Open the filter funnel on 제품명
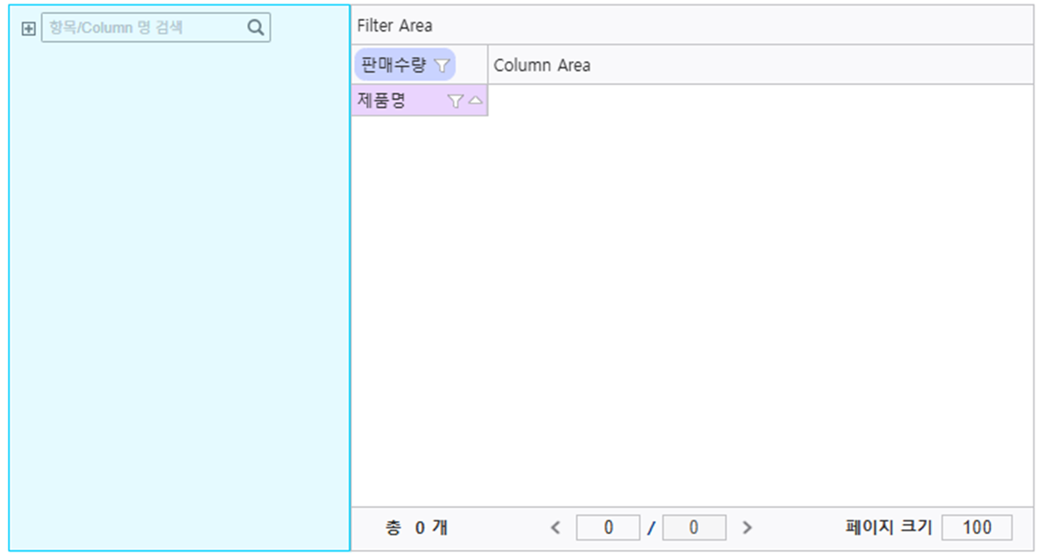This screenshot has width=1051, height=557. [455, 101]
